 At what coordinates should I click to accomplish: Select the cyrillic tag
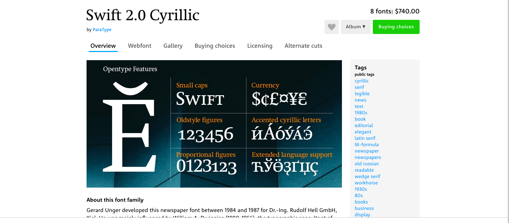click(x=362, y=81)
